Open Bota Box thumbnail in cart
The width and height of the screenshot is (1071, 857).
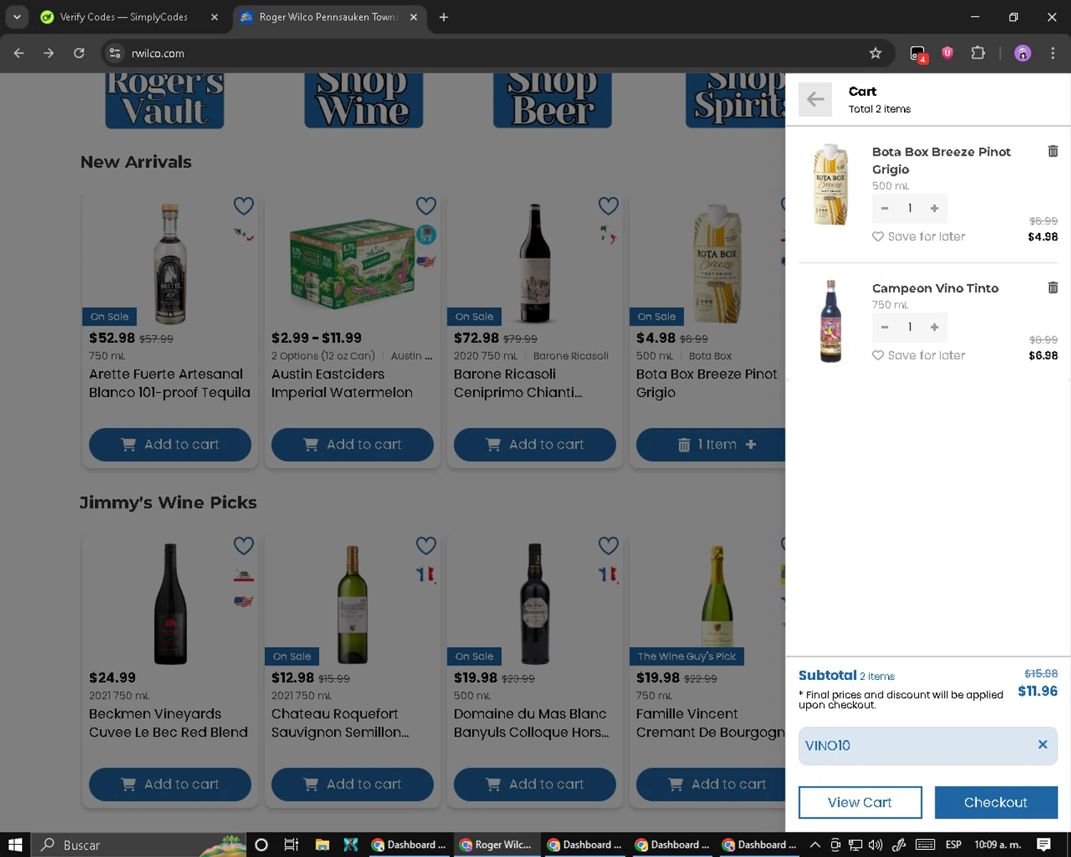click(830, 184)
